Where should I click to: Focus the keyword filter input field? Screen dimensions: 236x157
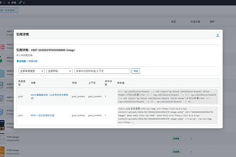(102, 71)
